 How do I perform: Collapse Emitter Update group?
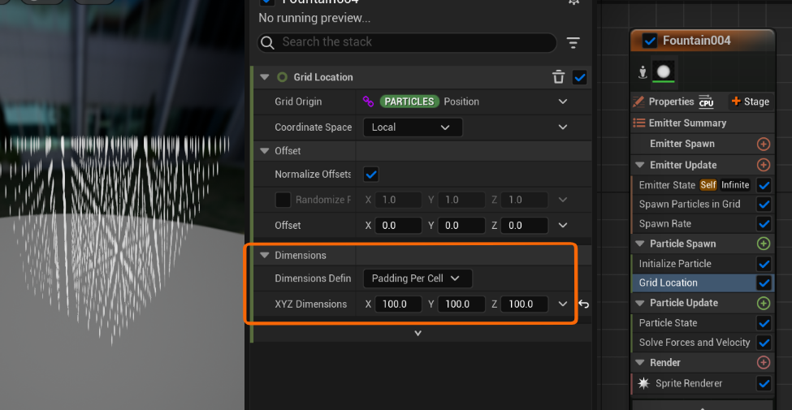click(x=640, y=165)
